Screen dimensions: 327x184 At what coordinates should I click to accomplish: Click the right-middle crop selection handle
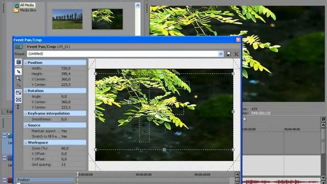click(x=233, y=111)
